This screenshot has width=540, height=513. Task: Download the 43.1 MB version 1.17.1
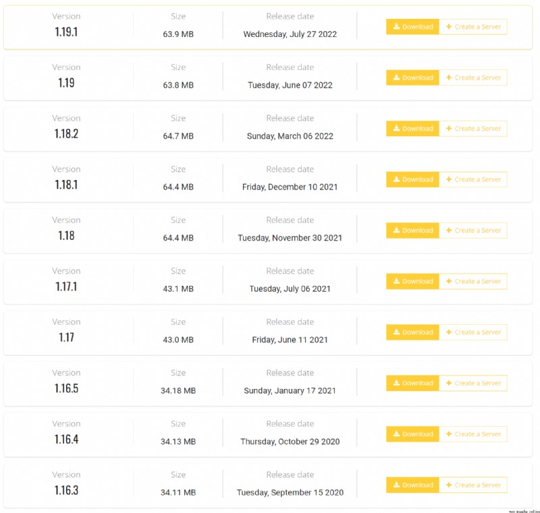(412, 281)
